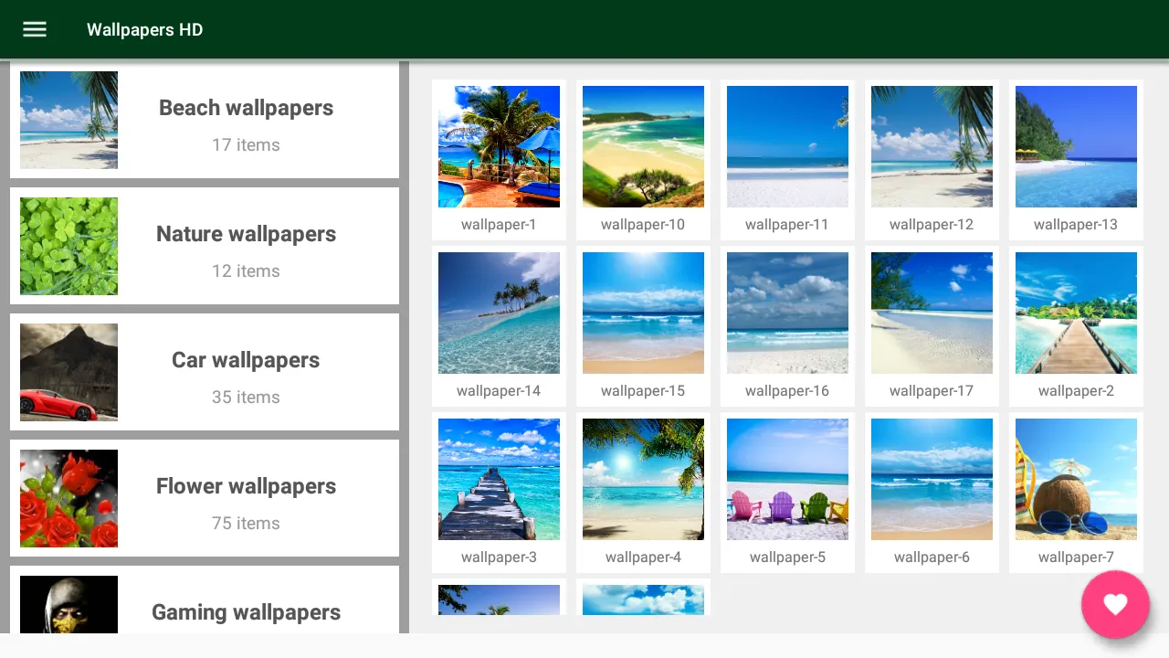Image resolution: width=1169 pixels, height=658 pixels.
Task: Select the wallpaper-1 image
Action: click(499, 146)
